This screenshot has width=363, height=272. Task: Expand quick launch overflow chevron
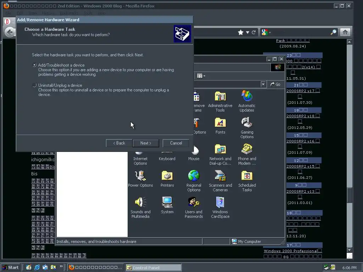click(61, 266)
